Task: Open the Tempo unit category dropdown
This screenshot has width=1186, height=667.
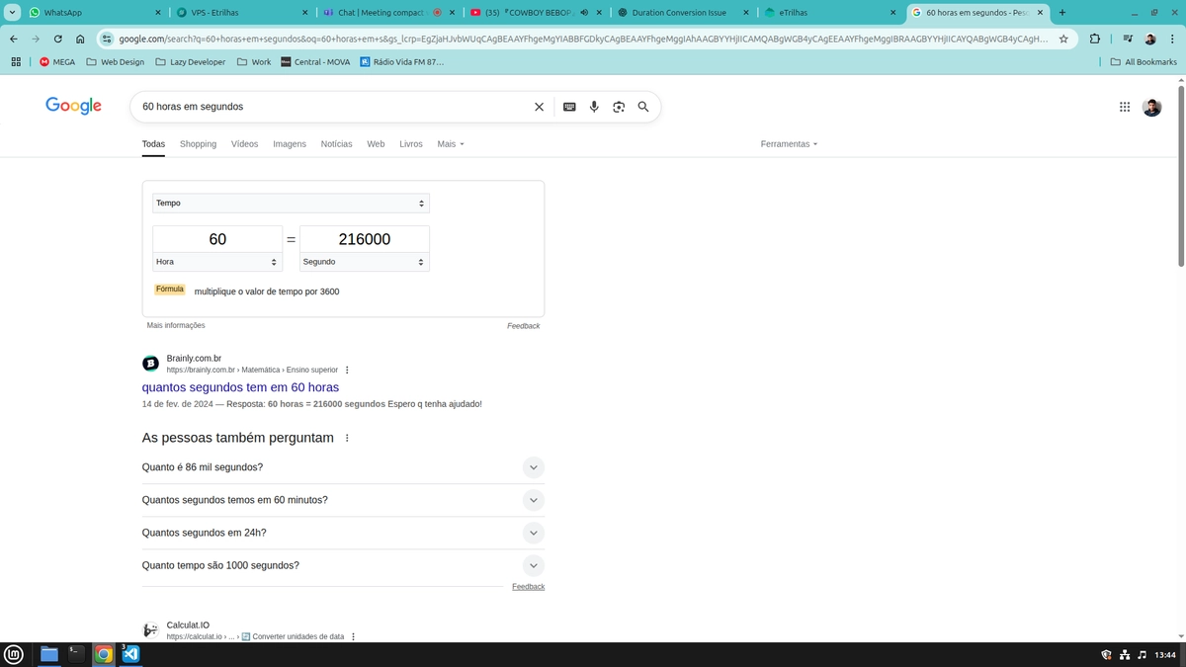Action: [291, 203]
